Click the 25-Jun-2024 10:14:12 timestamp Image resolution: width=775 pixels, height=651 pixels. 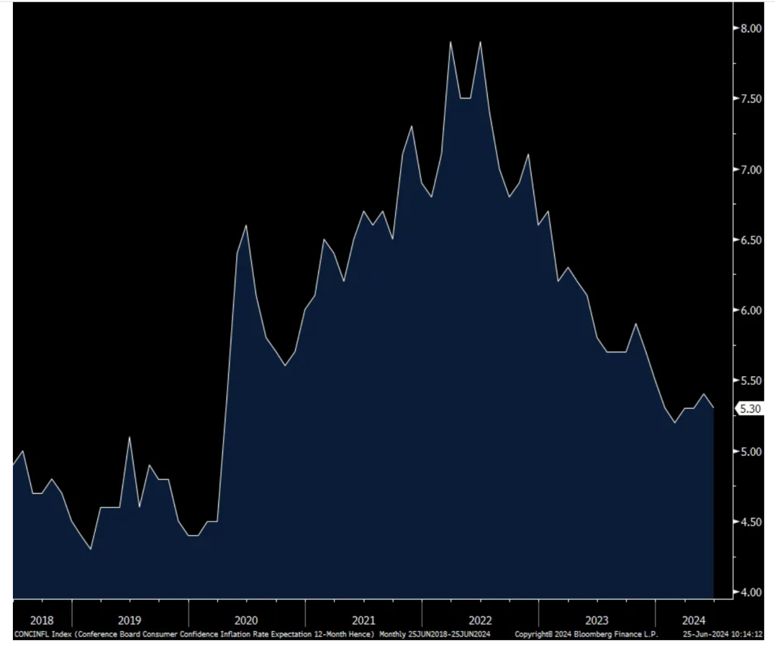click(723, 635)
